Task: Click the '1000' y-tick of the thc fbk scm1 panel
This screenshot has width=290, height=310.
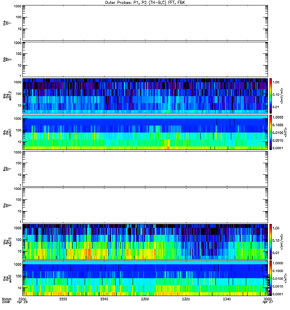Action: [x=17, y=265]
